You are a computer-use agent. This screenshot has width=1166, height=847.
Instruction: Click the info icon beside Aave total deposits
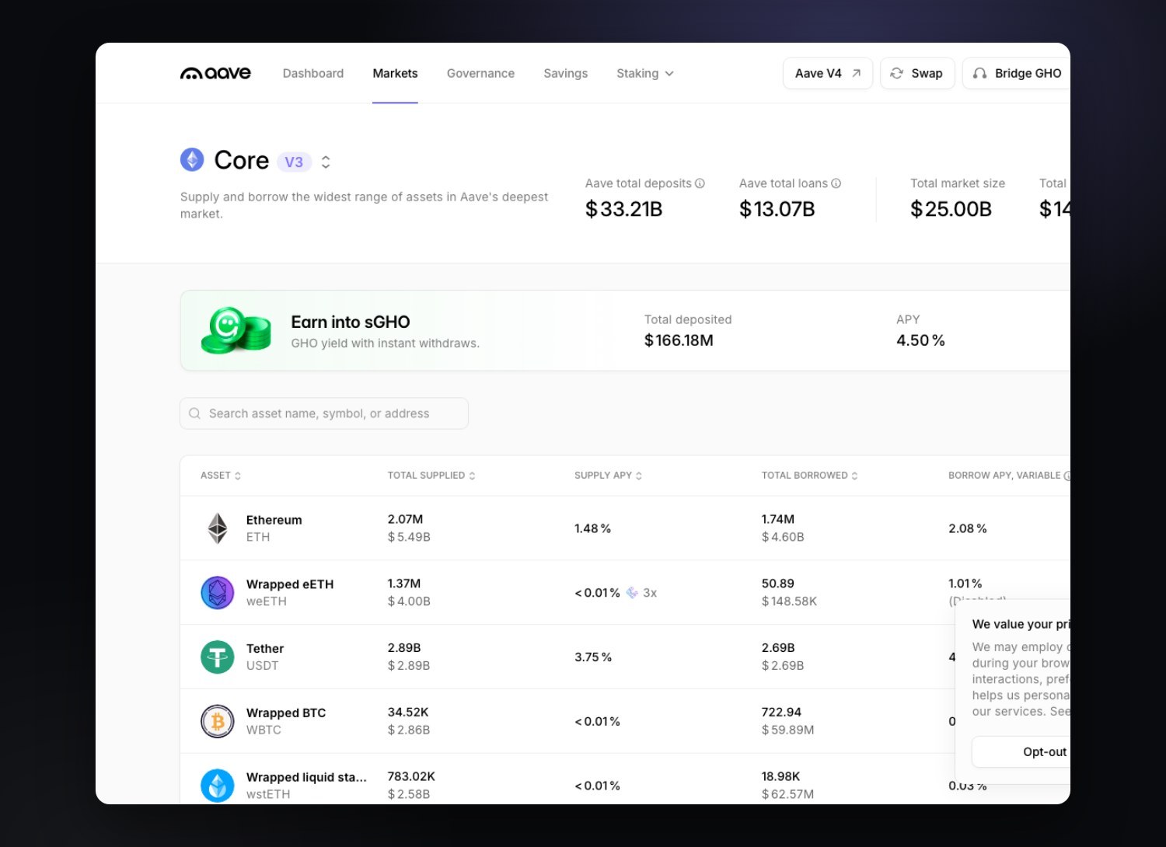pyautogui.click(x=700, y=183)
